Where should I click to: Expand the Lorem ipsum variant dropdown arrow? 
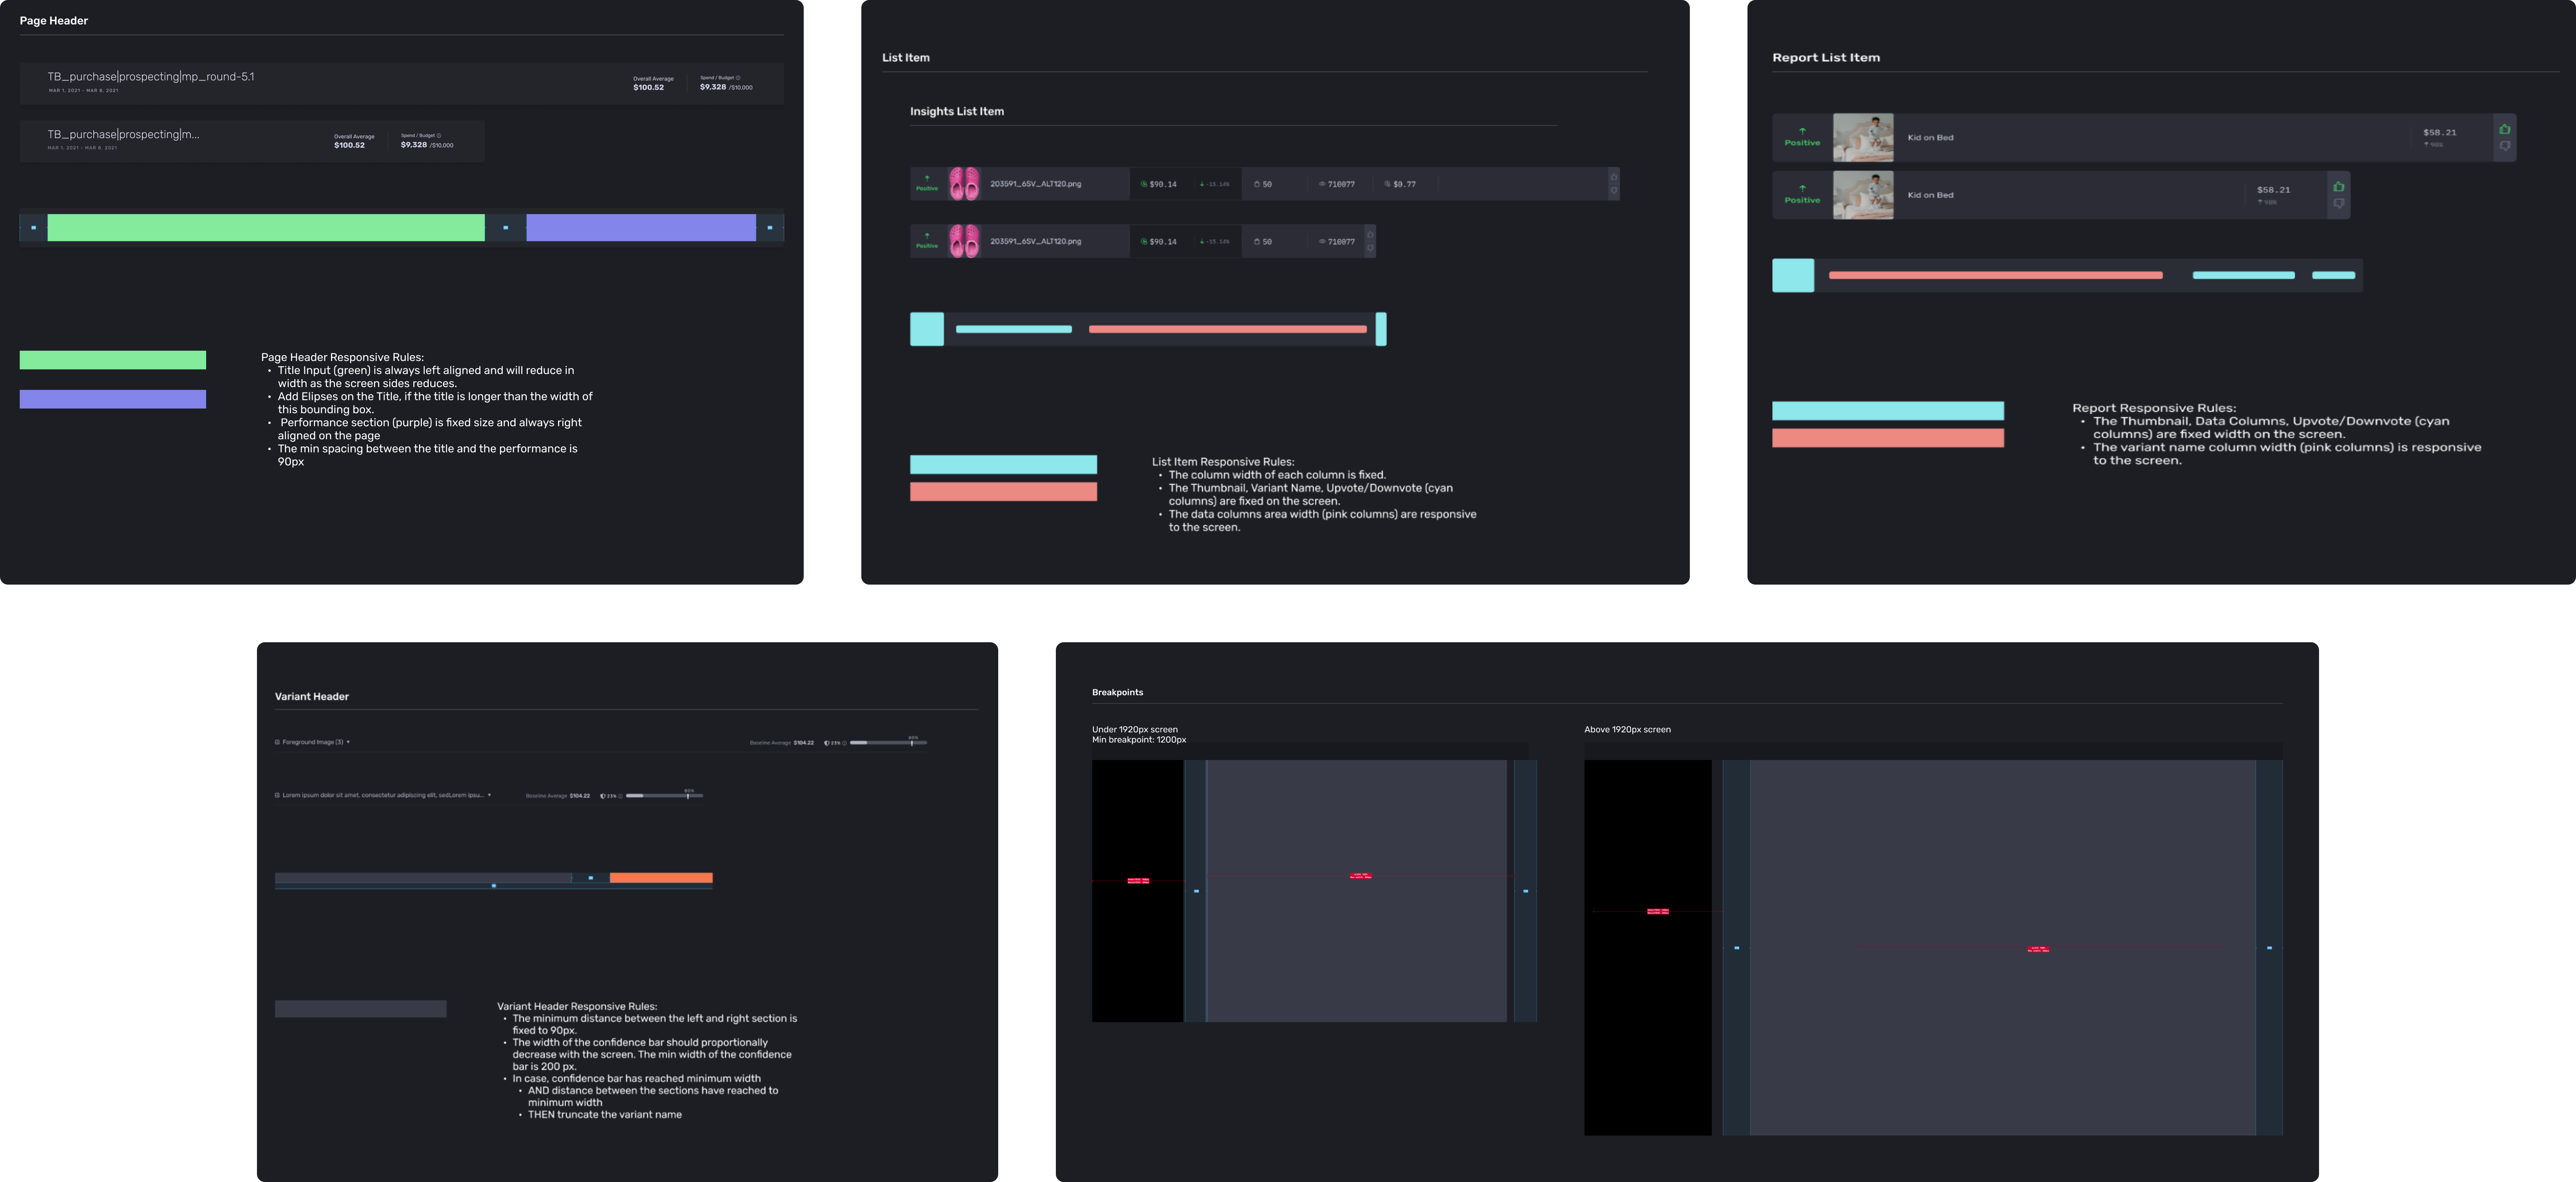(x=489, y=795)
